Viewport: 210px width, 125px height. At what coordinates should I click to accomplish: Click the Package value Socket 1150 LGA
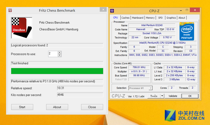tap(152, 33)
